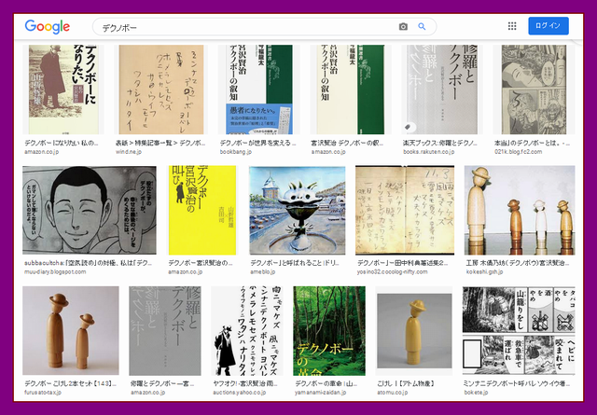Click the blue magnifier search icon

tap(422, 27)
